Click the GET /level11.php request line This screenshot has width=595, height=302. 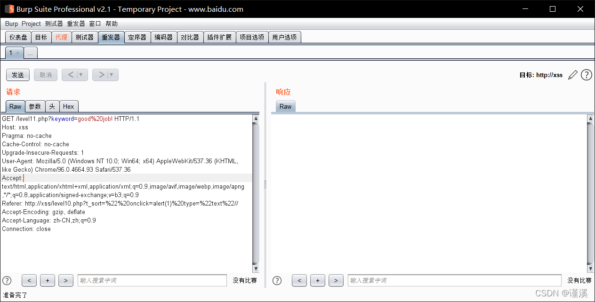pyautogui.click(x=71, y=119)
